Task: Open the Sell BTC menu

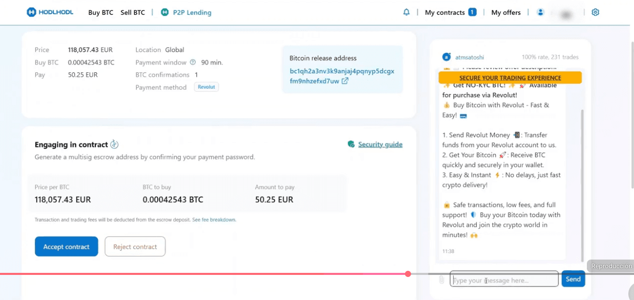Action: 133,13
